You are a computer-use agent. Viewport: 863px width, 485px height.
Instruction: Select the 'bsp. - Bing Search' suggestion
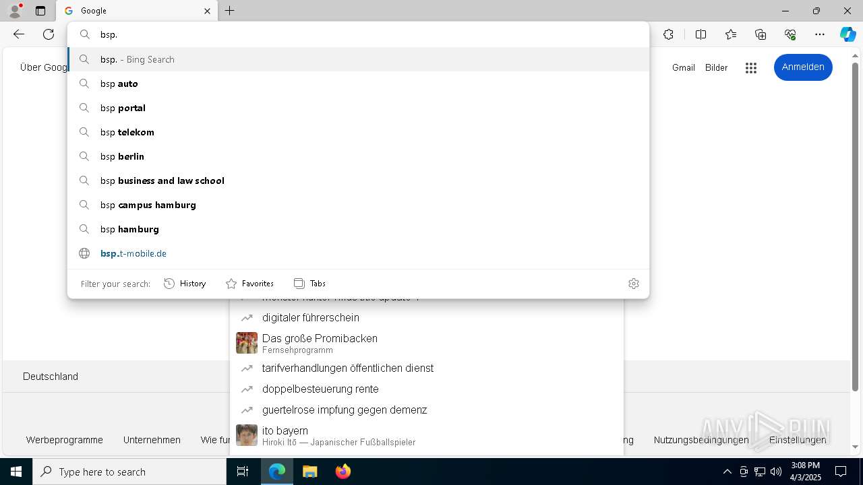pyautogui.click(x=358, y=59)
